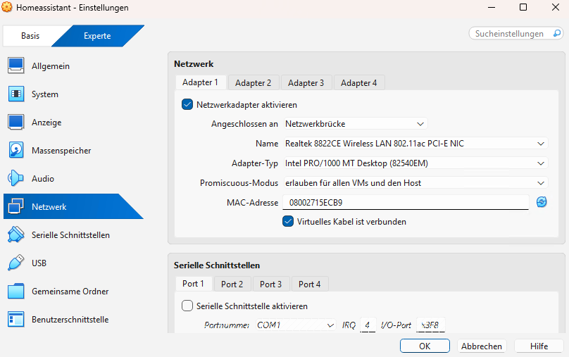The image size is (569, 357).
Task: Open the Allgemein settings icon
Action: pyautogui.click(x=16, y=65)
